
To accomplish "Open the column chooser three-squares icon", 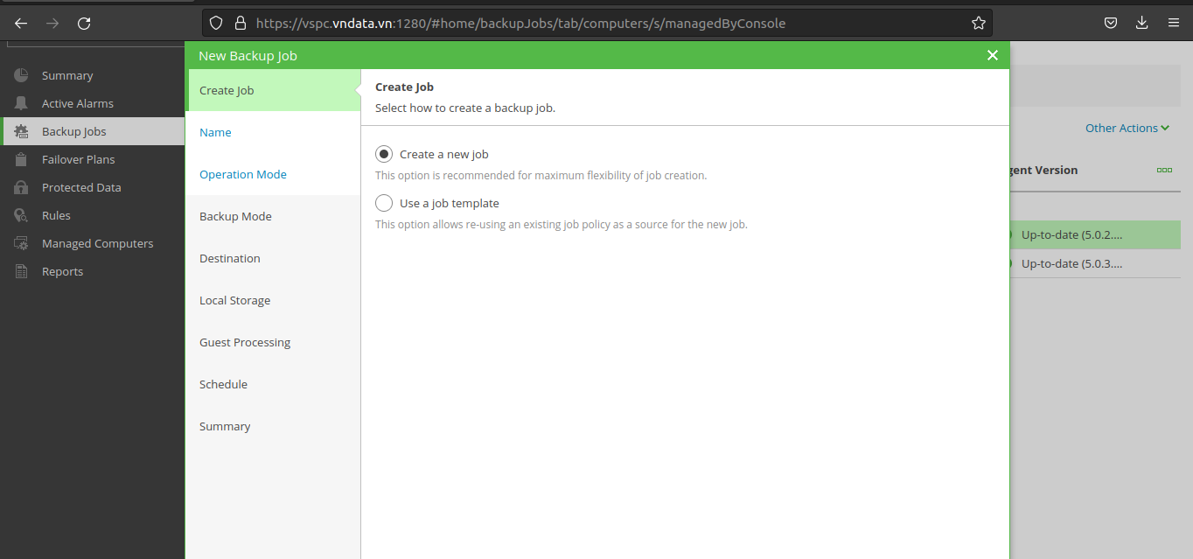I will (1164, 171).
